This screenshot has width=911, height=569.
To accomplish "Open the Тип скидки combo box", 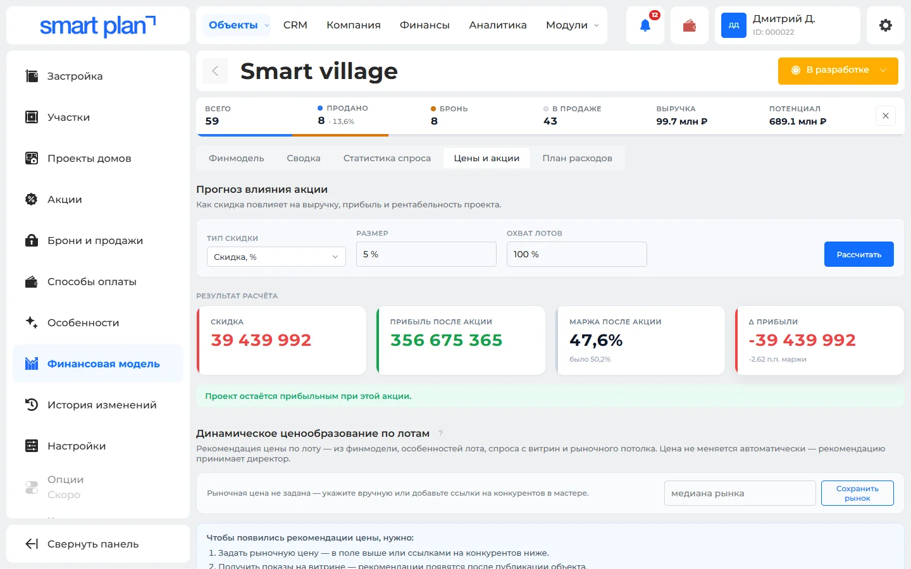I will (276, 257).
